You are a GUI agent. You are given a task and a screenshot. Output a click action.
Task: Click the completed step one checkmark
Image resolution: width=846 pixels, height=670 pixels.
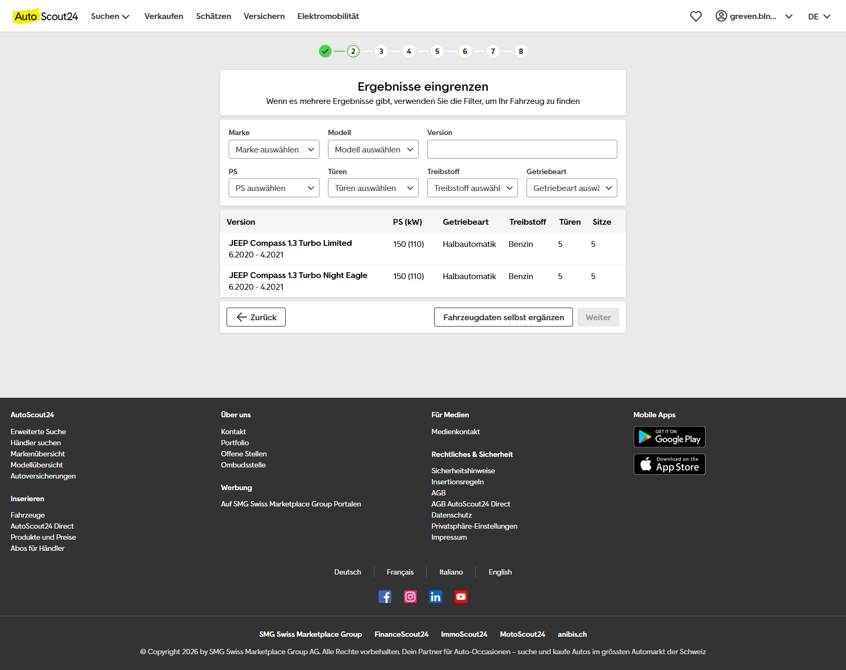pyautogui.click(x=325, y=51)
